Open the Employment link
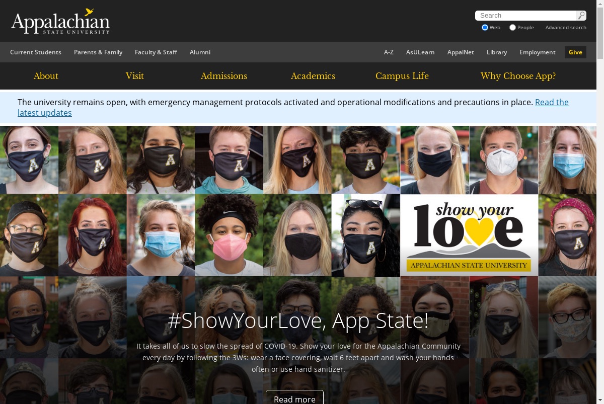 coord(538,52)
